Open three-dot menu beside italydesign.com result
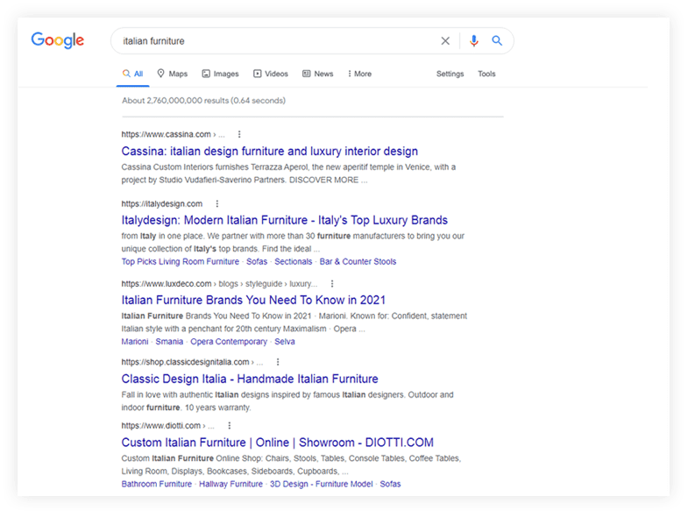 click(217, 203)
